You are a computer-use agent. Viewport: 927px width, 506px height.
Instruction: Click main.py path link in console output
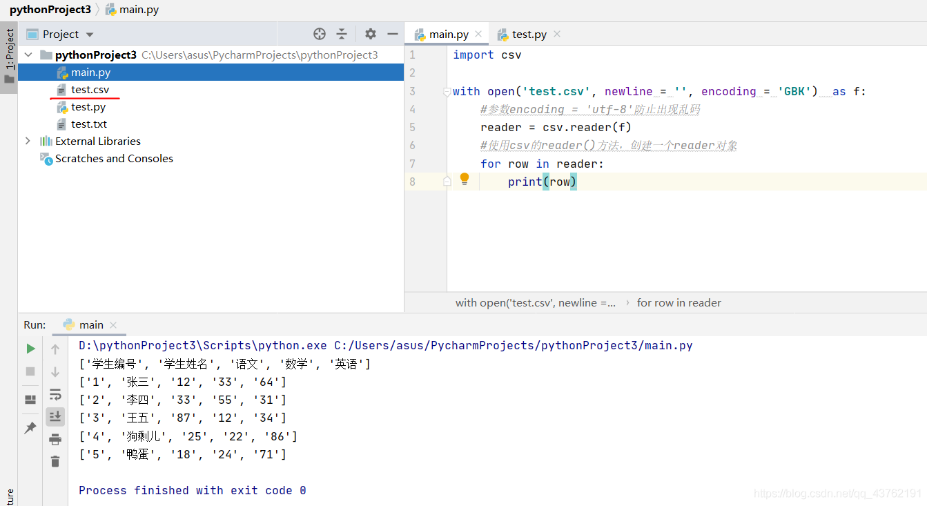(513, 345)
